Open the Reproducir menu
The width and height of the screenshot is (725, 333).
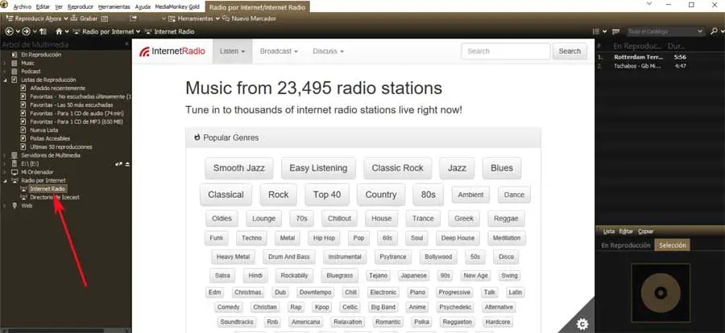point(81,7)
